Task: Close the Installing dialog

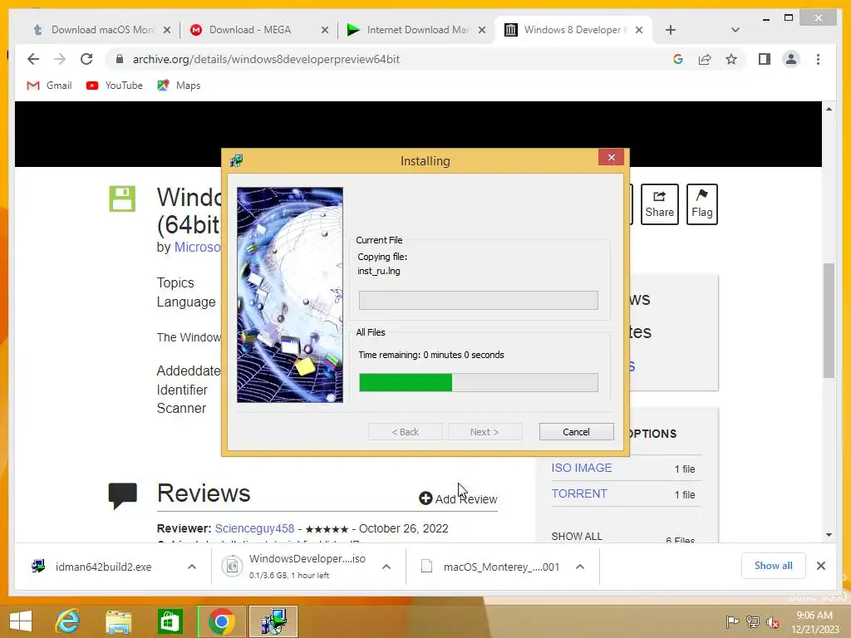Action: tap(612, 157)
